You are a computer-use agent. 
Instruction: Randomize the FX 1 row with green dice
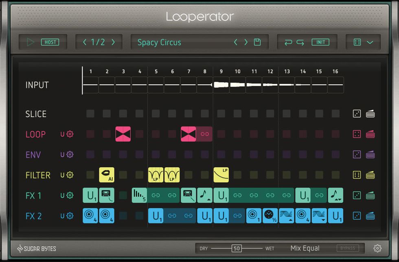(357, 195)
